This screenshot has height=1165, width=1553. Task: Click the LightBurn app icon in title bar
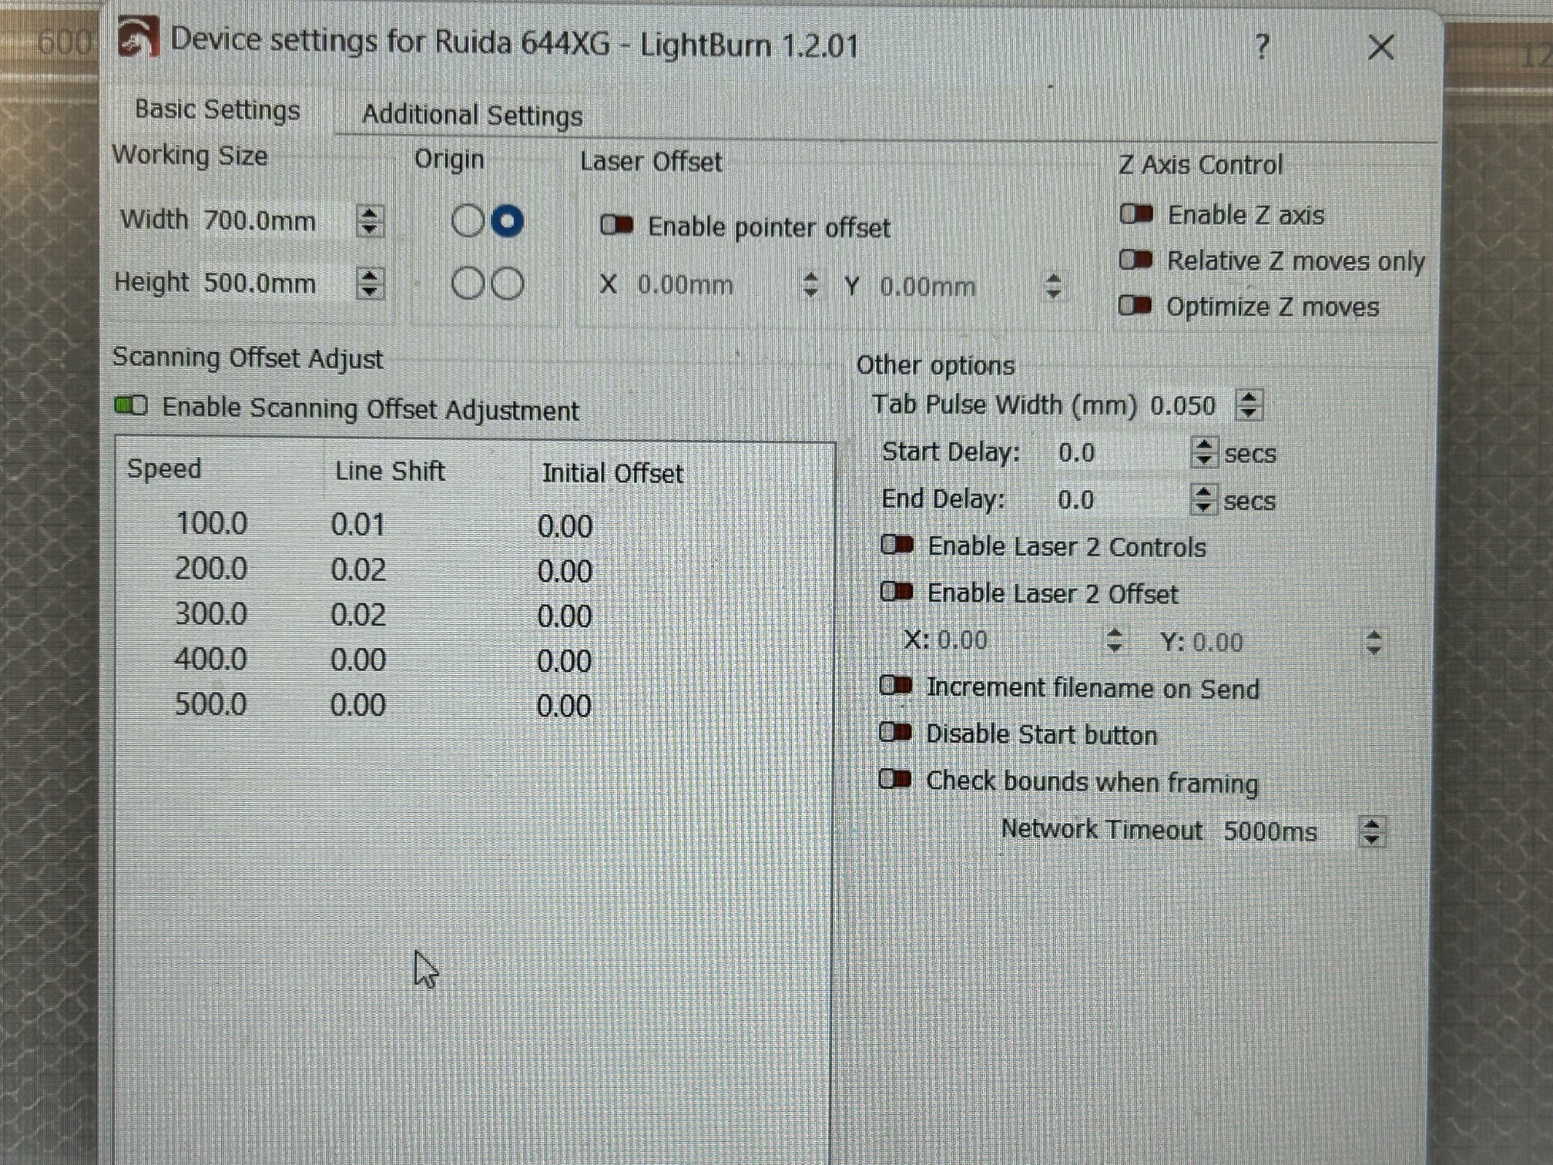pos(137,37)
